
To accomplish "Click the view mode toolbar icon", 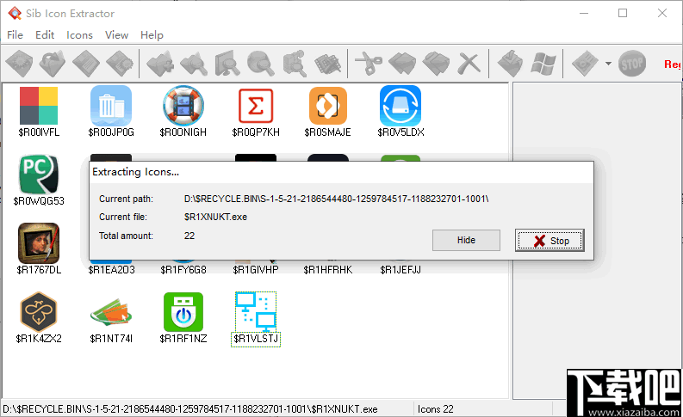I will [585, 64].
